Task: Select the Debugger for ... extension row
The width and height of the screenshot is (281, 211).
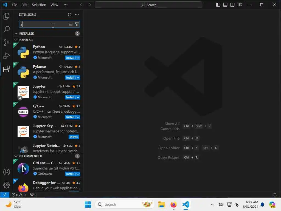Action: click(x=48, y=186)
